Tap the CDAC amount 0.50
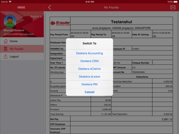 pos(170,91)
